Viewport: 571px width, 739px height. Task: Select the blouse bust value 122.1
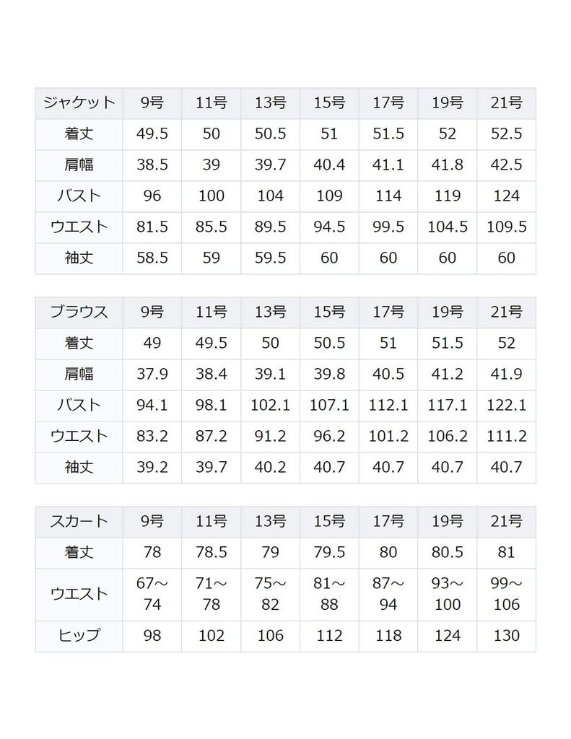(x=506, y=405)
